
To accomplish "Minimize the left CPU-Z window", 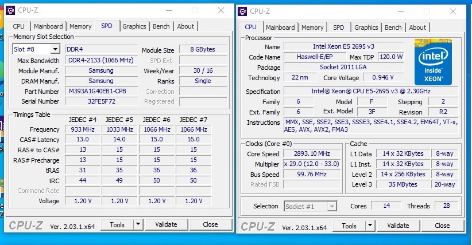I will (x=169, y=10).
